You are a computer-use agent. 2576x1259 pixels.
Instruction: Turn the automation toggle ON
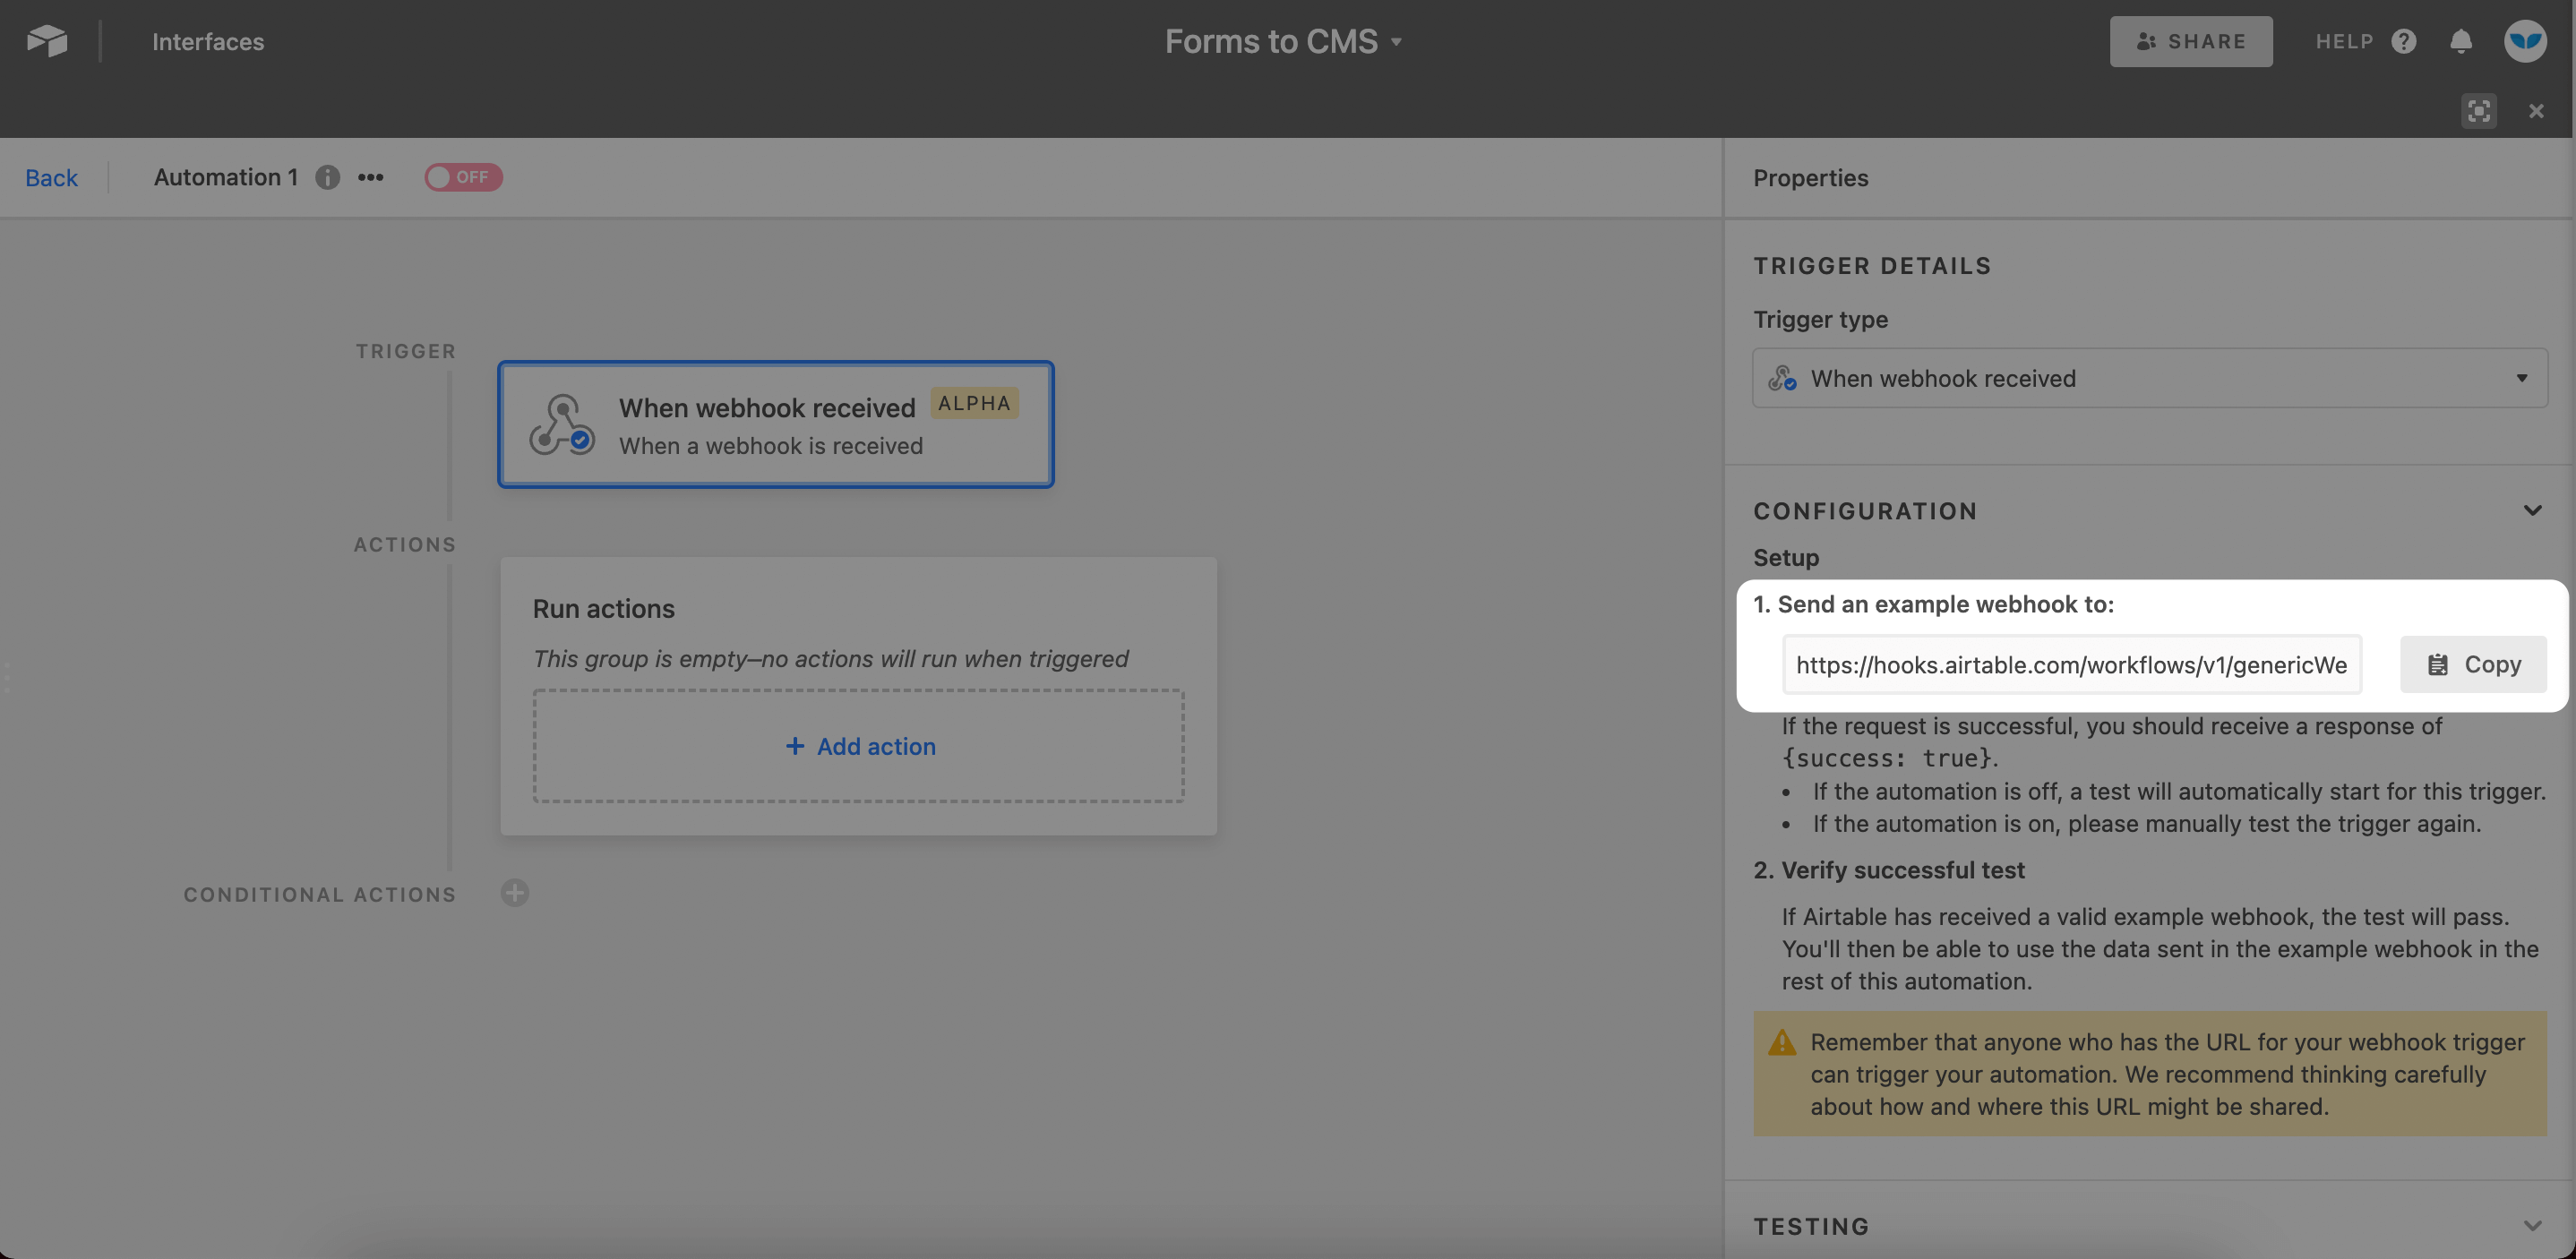click(x=462, y=177)
